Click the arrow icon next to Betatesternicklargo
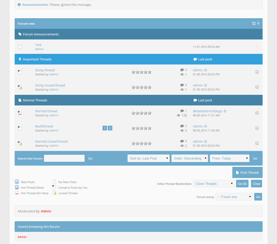 (x=225, y=111)
